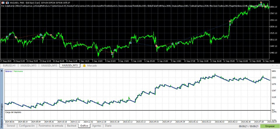Viewport: 280px width, 129px height.
Task: Select the Gráfico tab
Action: pyautogui.click(x=84, y=126)
